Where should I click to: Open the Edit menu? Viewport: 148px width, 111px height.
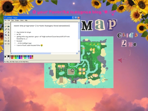9,20
